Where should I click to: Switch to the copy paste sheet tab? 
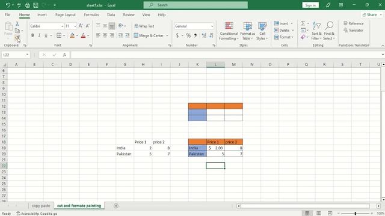point(41,206)
